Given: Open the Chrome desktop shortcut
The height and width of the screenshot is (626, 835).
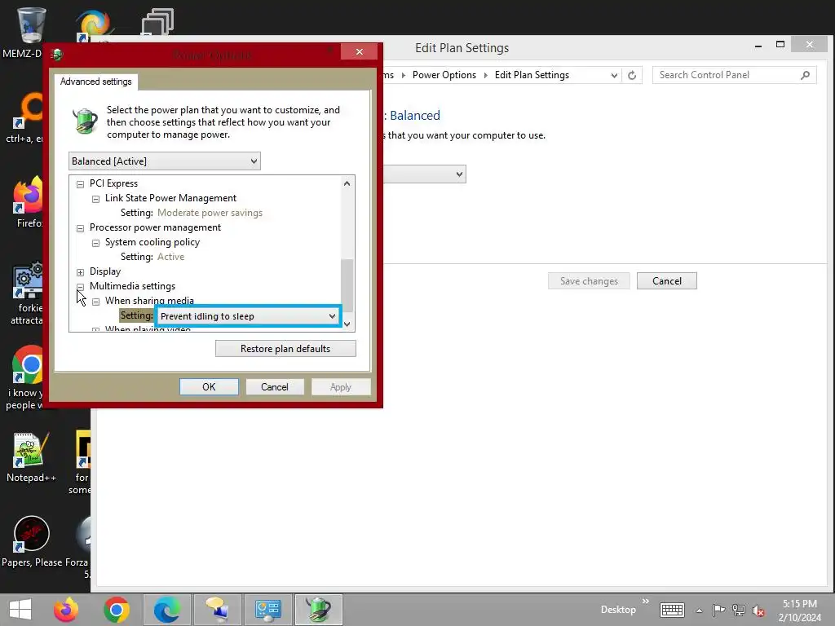Looking at the screenshot, I should click(x=28, y=364).
